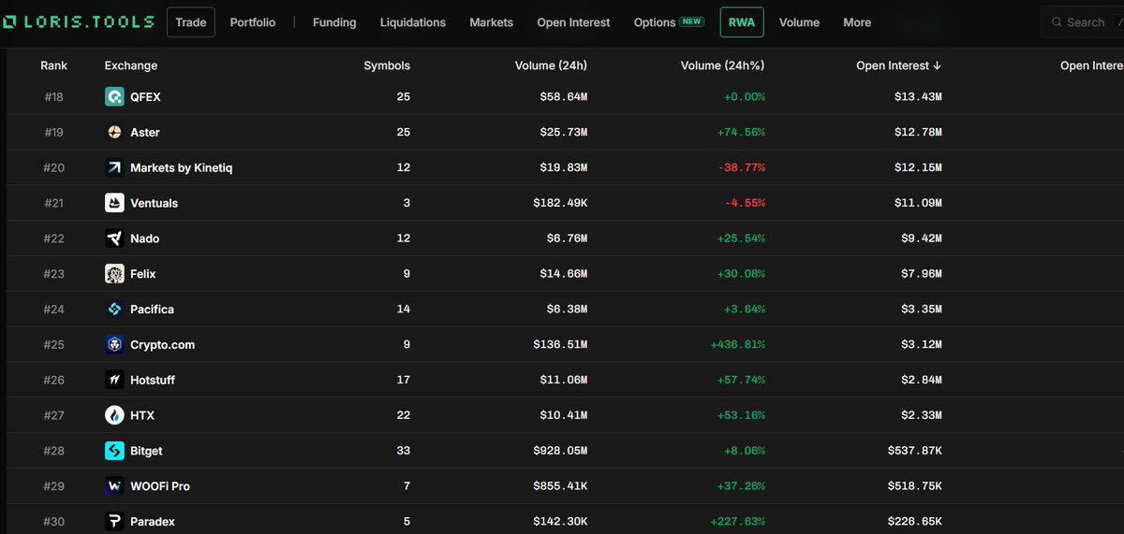Click the $13.43M open interest value
The width and height of the screenshot is (1124, 534).
(x=918, y=96)
